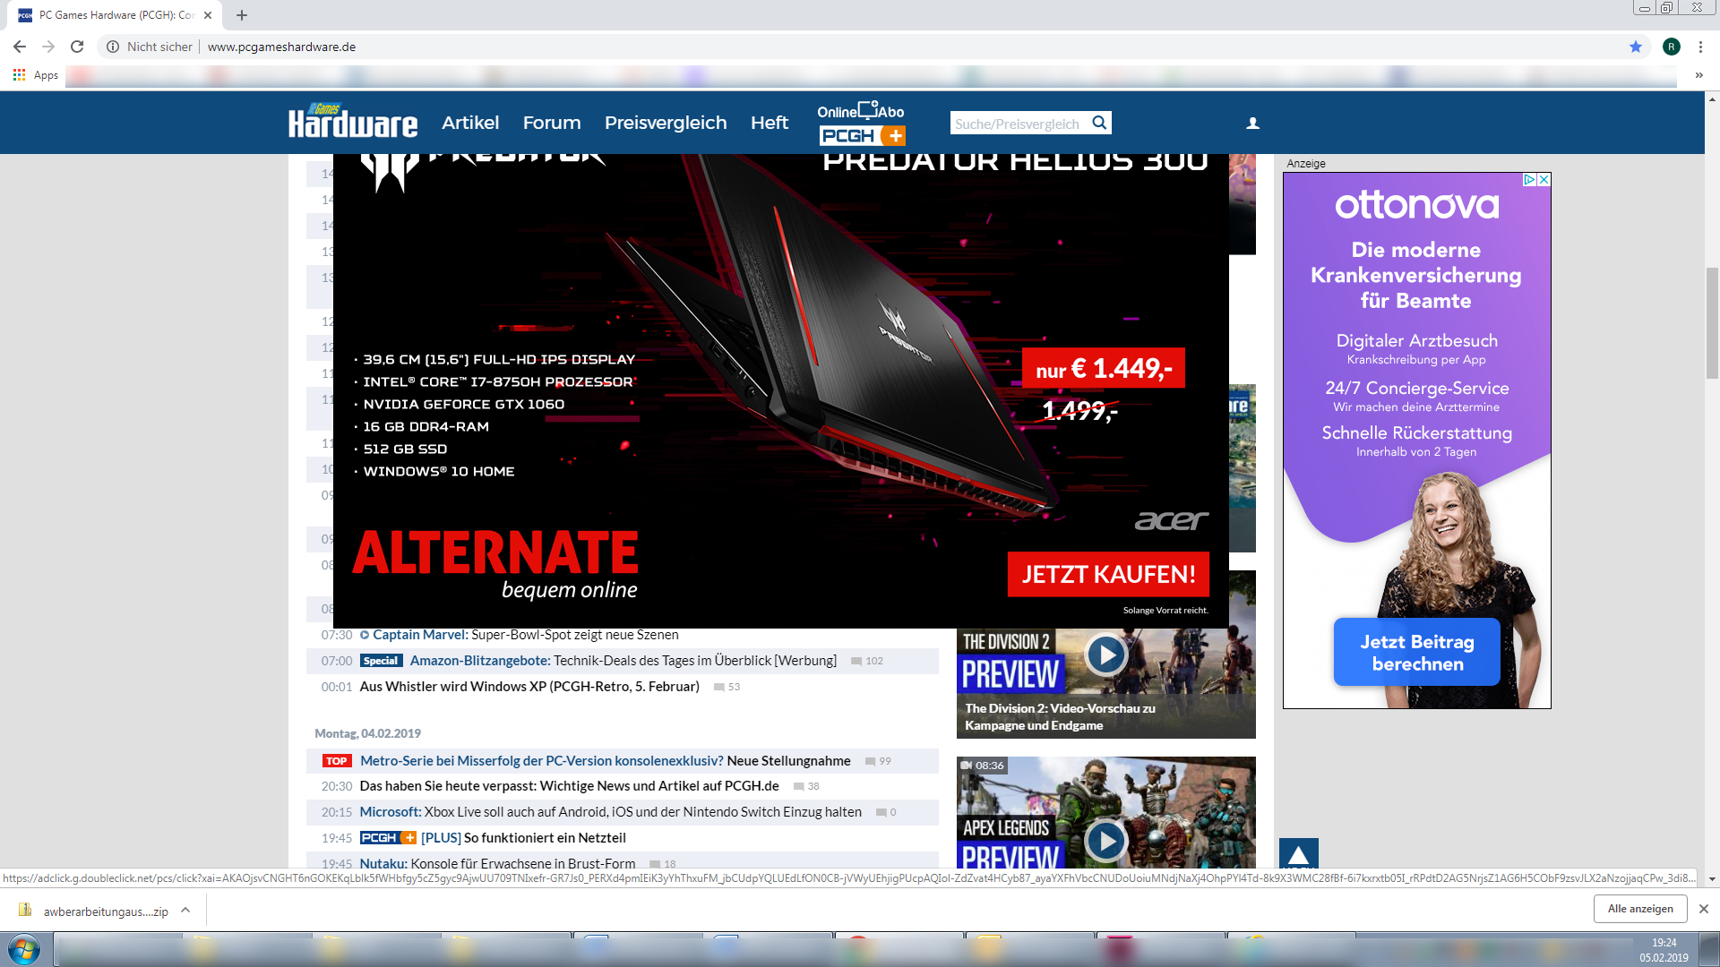Image resolution: width=1720 pixels, height=967 pixels.
Task: Open a new browser tab
Action: click(x=242, y=15)
